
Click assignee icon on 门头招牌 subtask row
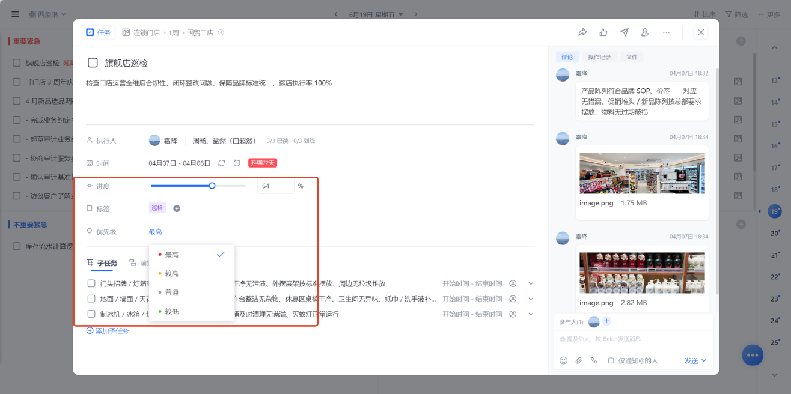(x=513, y=283)
